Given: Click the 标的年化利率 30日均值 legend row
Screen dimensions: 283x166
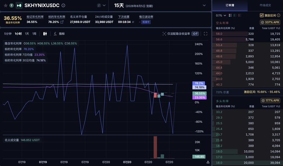Looking at the screenshot, I should 25,60.
